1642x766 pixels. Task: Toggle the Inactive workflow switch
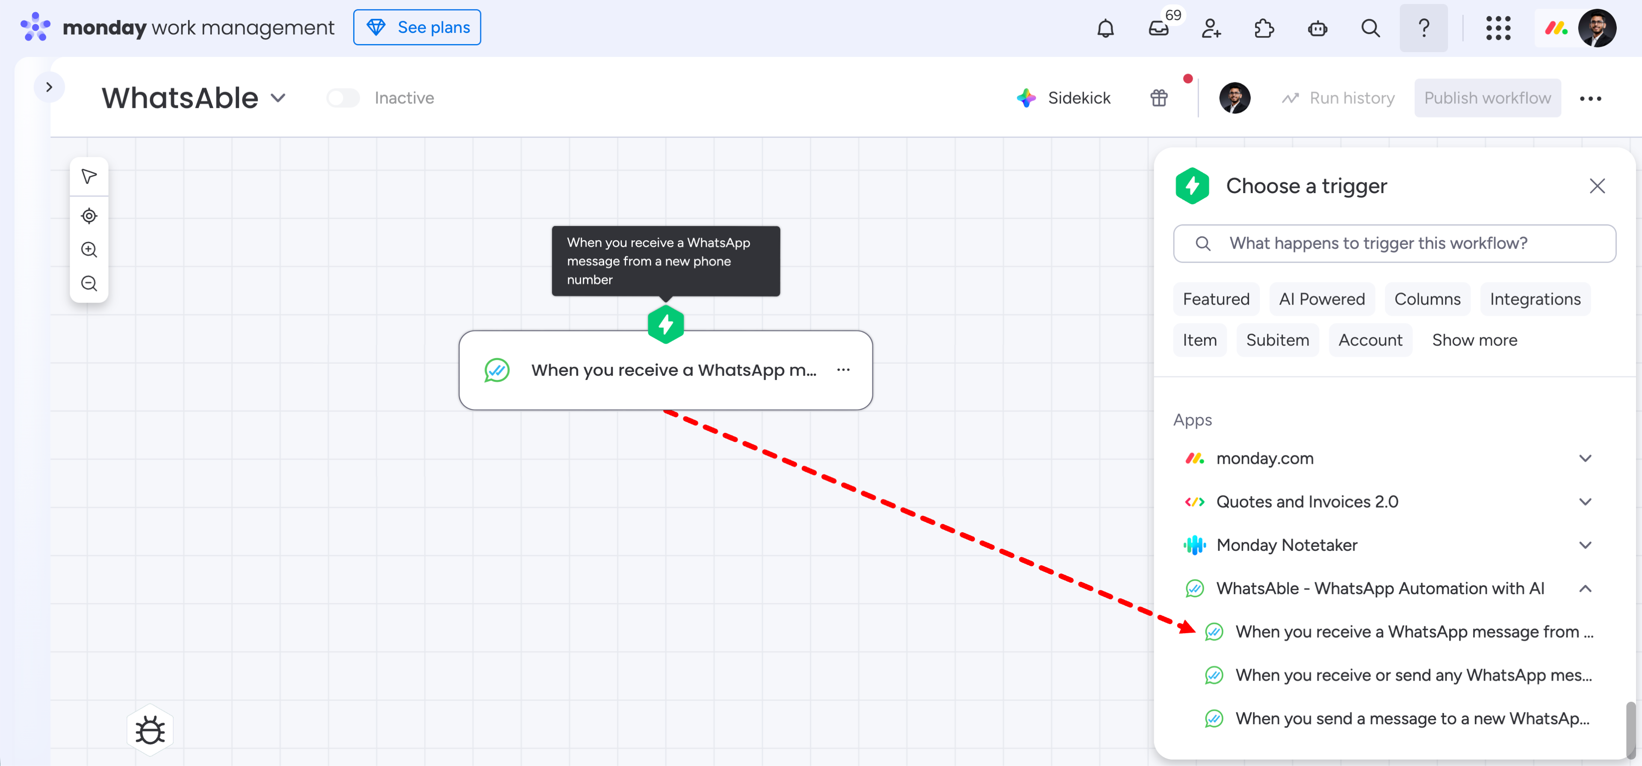click(x=343, y=98)
